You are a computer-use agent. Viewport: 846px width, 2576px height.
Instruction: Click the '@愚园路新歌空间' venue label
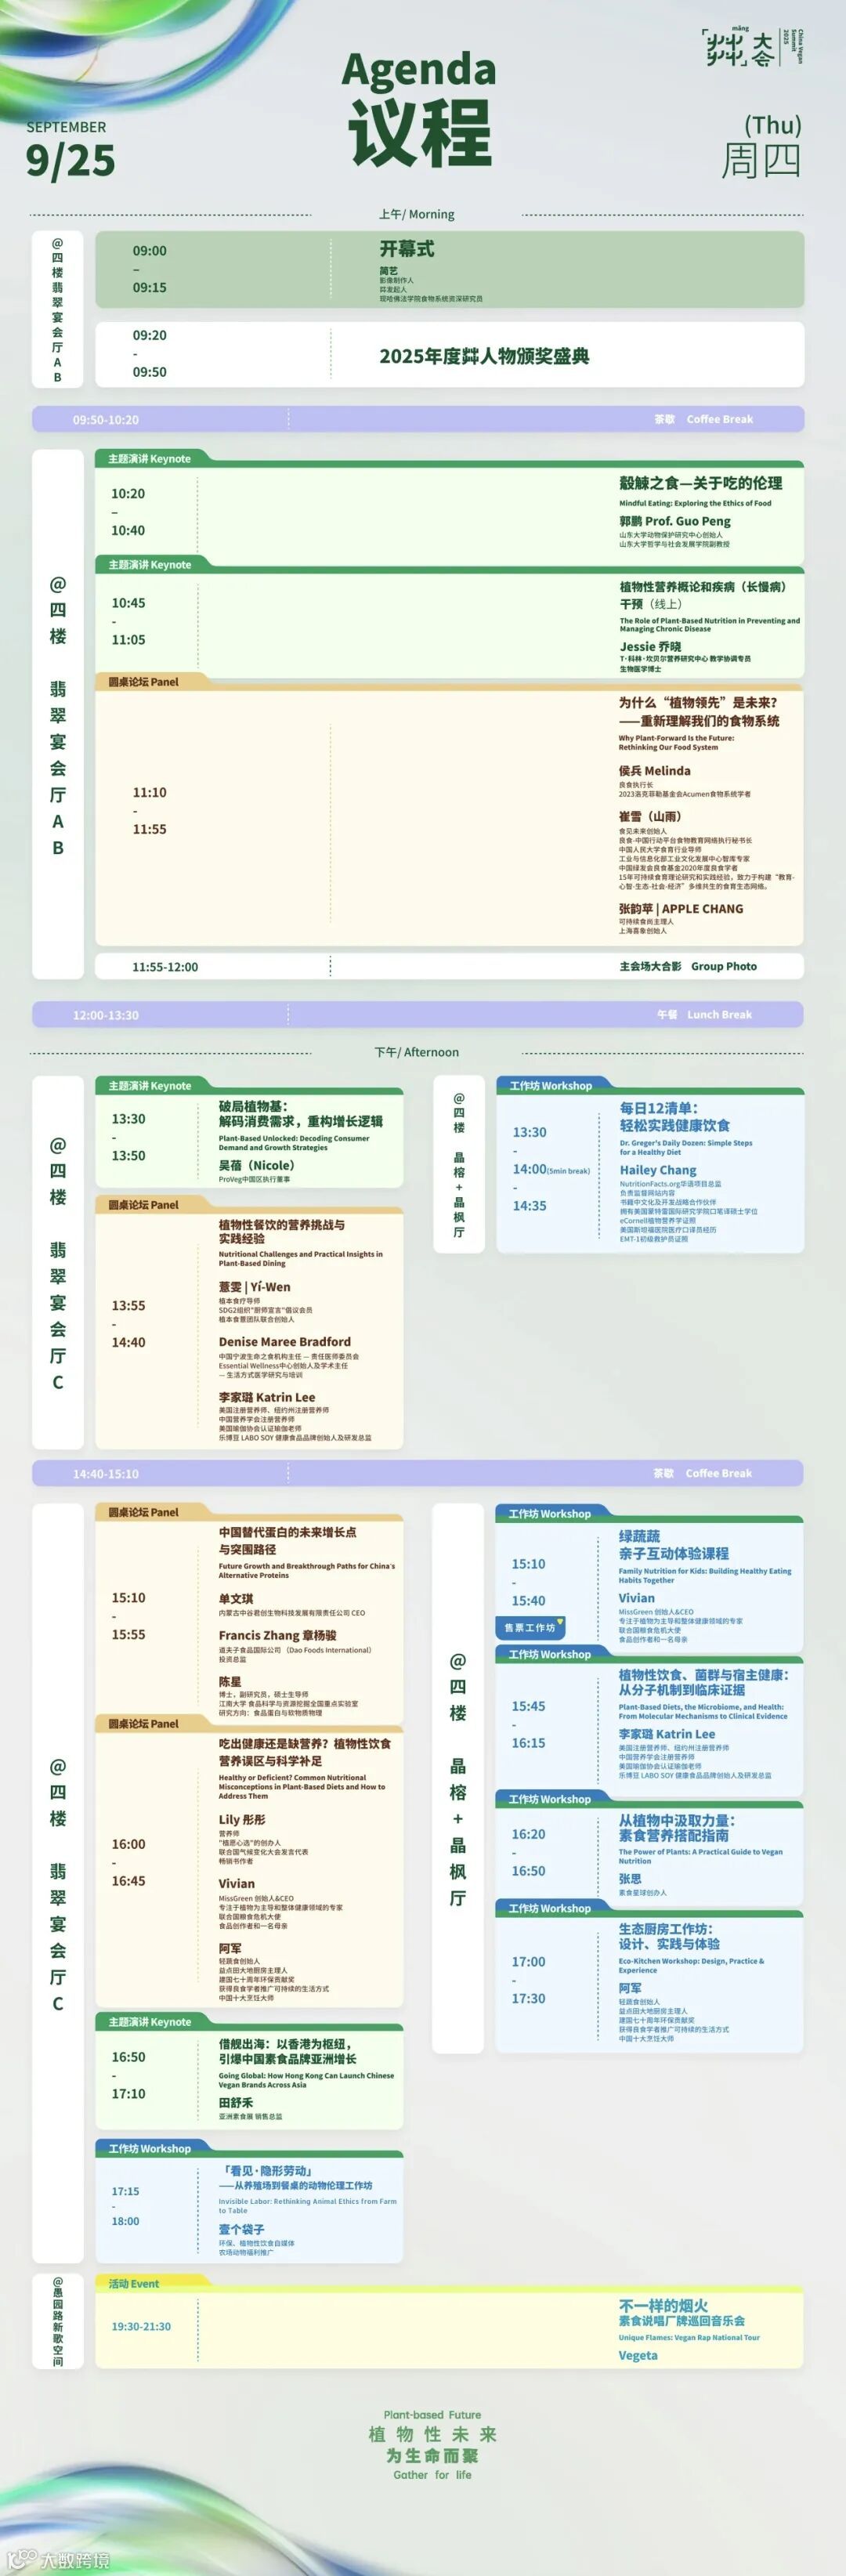coord(57,2321)
